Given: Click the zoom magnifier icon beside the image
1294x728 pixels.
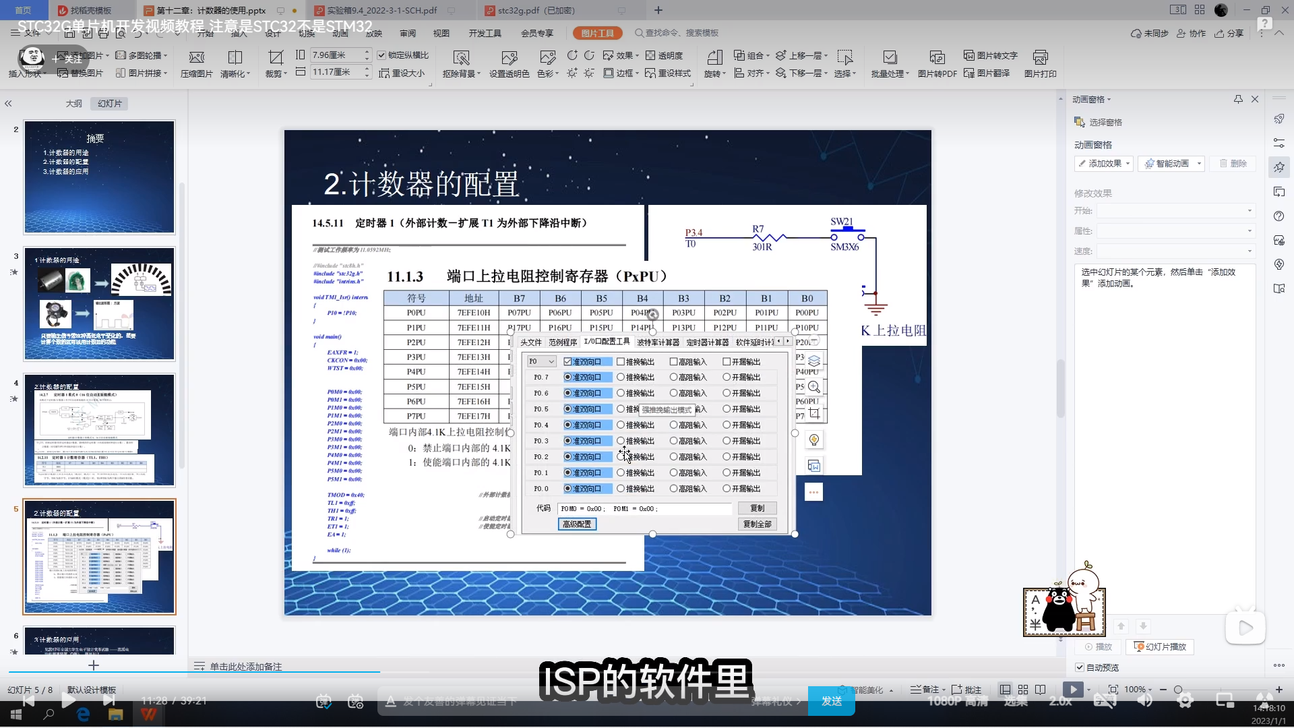Looking at the screenshot, I should (814, 387).
